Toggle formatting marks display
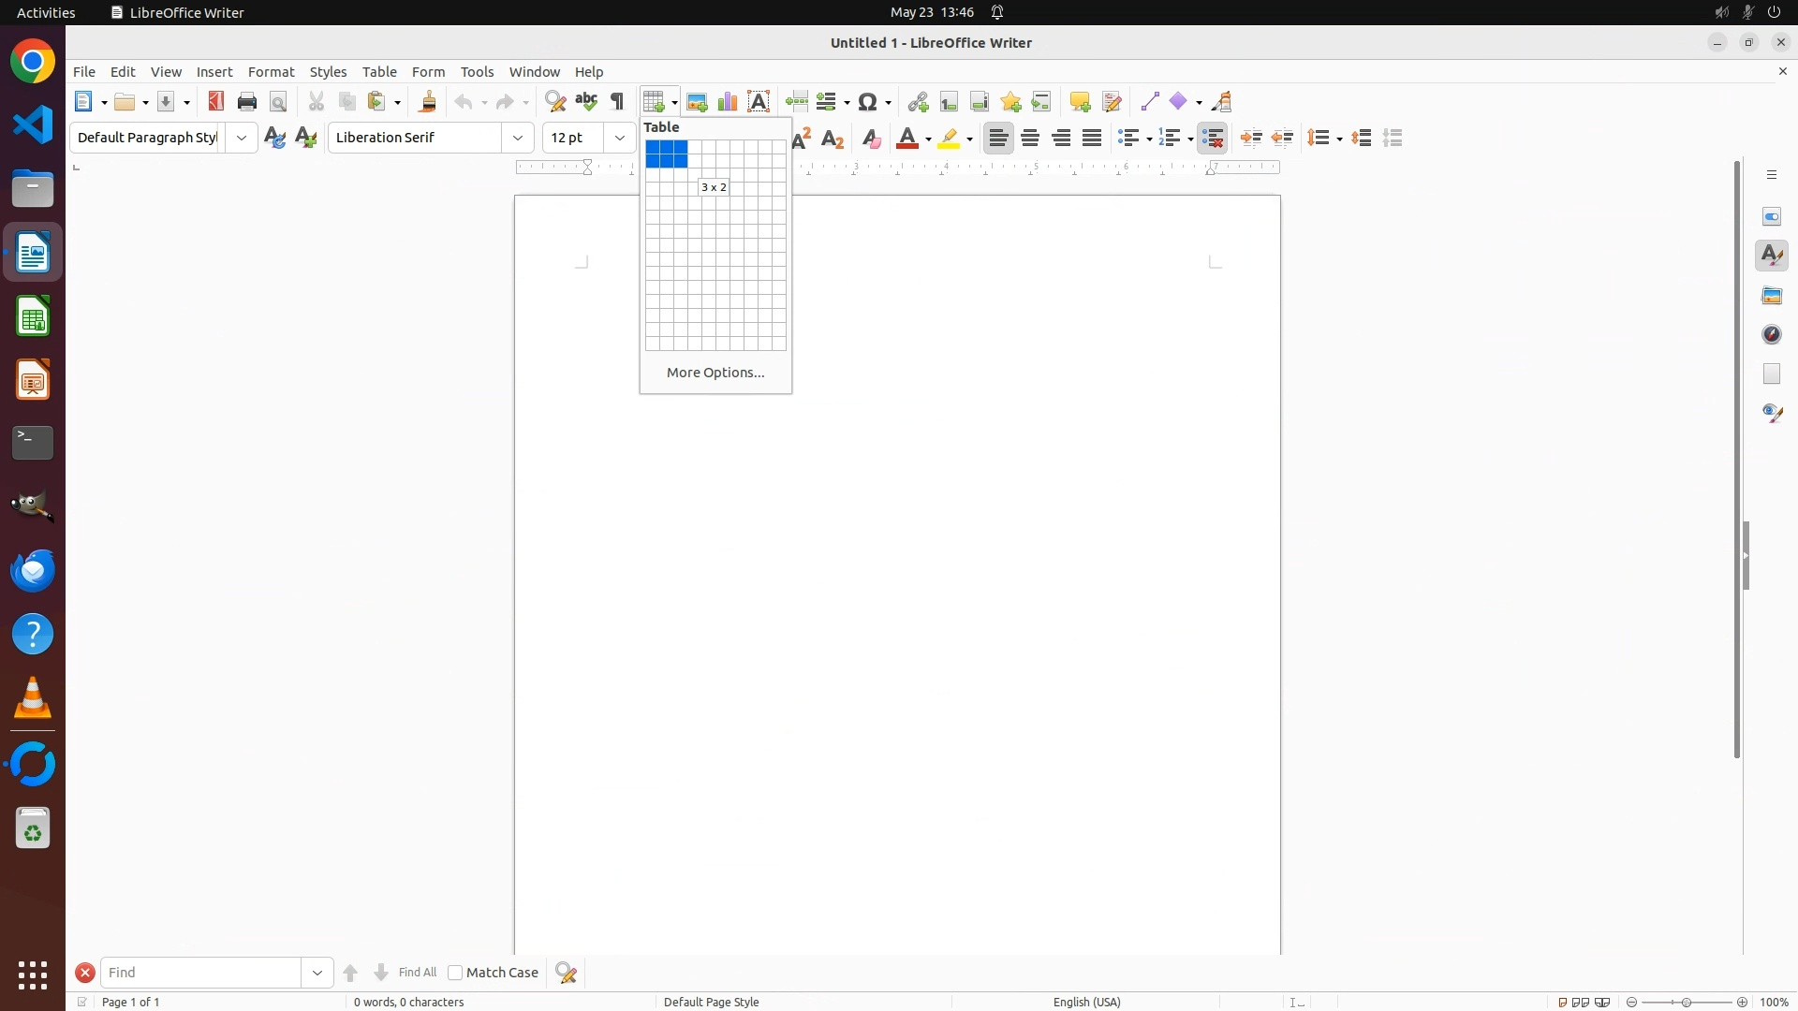Screen dimensions: 1798x1011 click(x=617, y=102)
